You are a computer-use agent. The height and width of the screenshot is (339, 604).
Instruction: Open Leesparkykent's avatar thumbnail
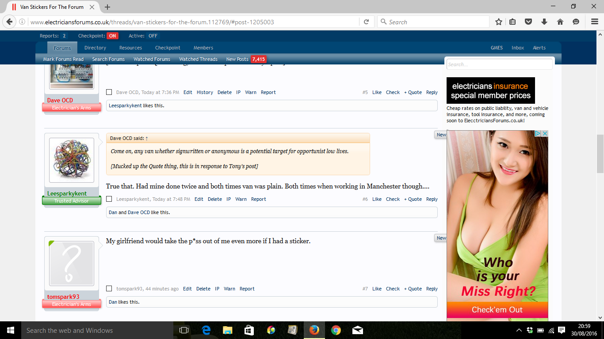[x=72, y=160]
